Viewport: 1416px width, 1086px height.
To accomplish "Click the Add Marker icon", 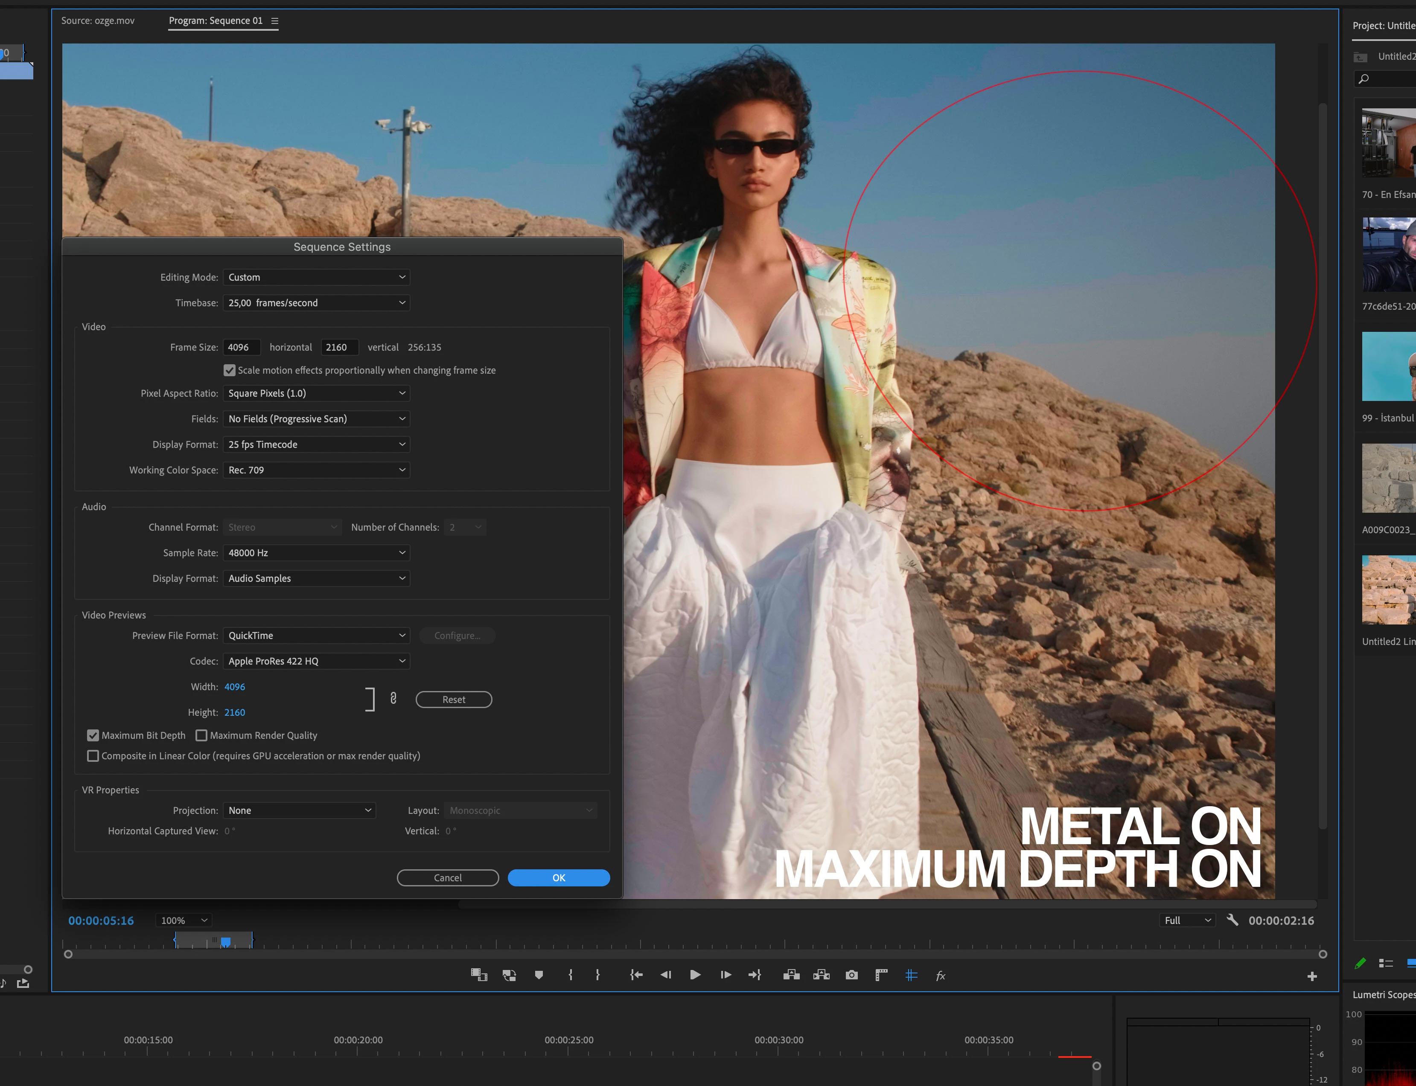I will pyautogui.click(x=539, y=975).
